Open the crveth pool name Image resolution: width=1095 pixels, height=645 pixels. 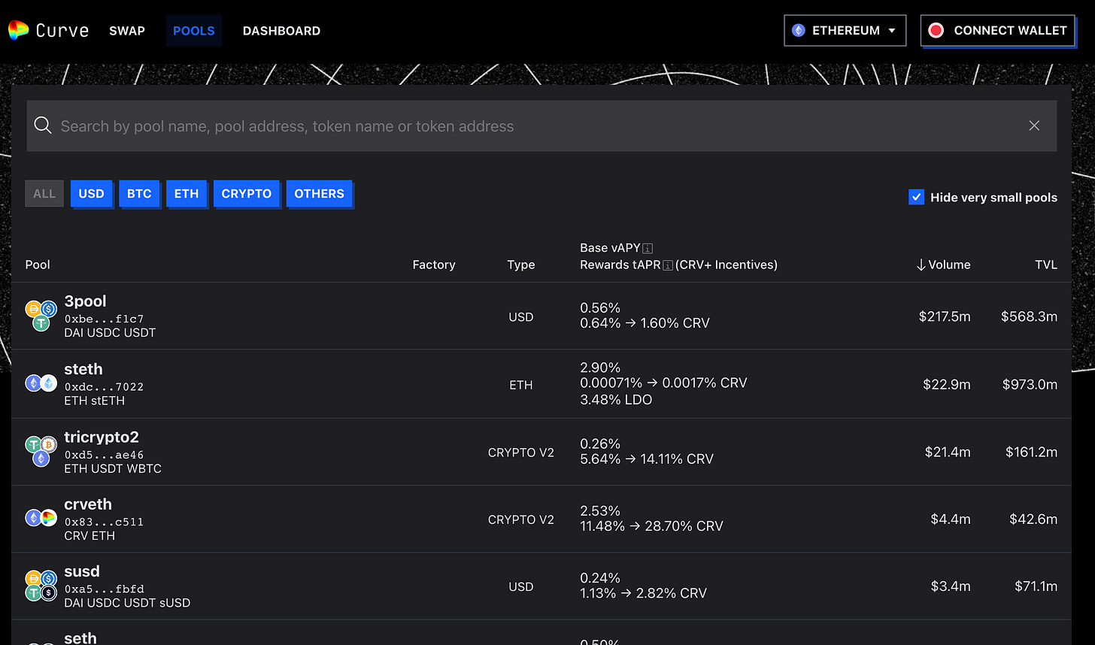88,504
